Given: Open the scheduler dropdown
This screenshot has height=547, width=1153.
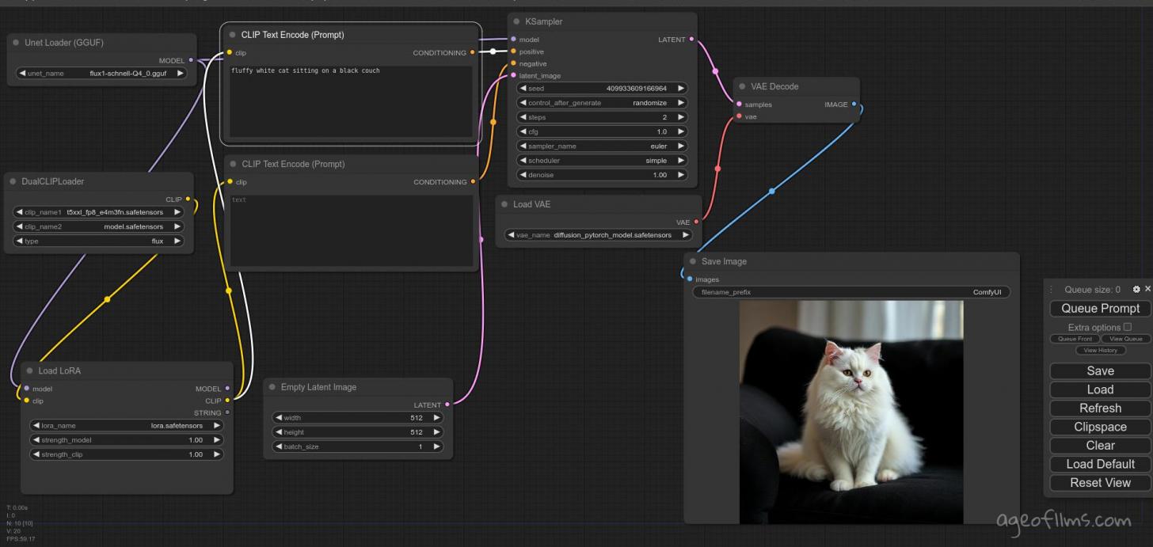Looking at the screenshot, I should tap(603, 161).
